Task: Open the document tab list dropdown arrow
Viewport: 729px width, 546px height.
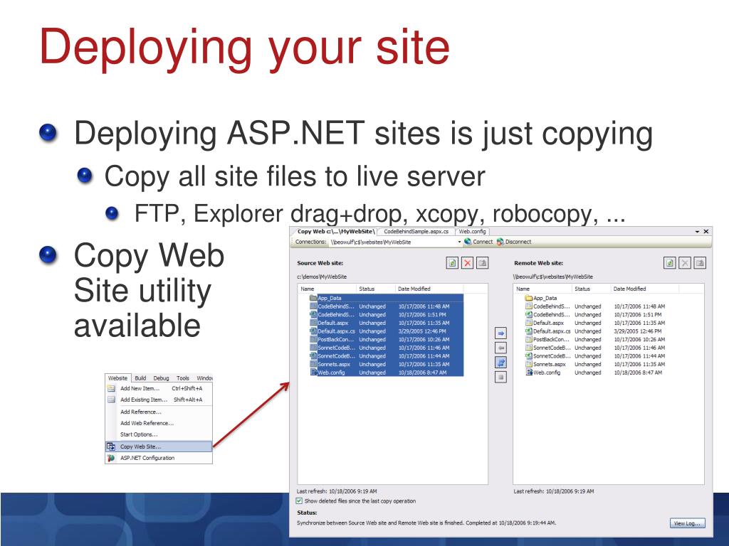Action: pos(698,231)
